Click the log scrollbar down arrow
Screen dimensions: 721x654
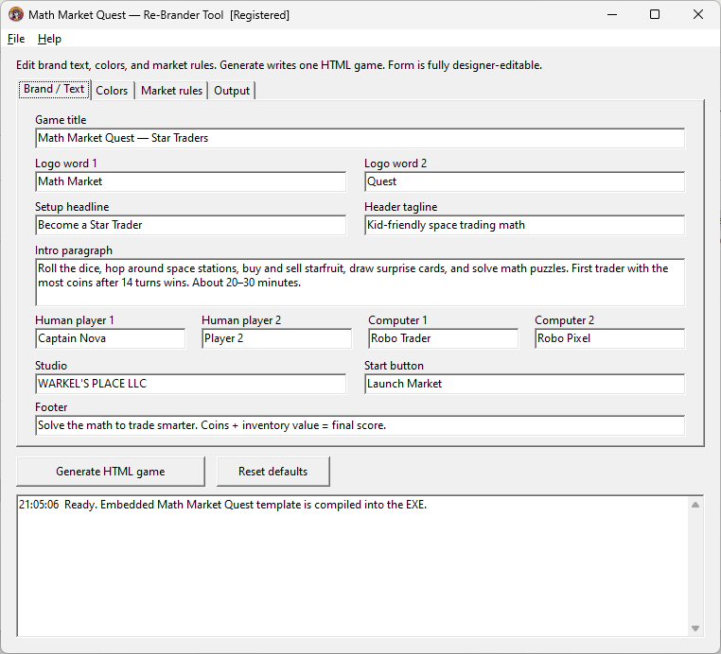coord(695,628)
